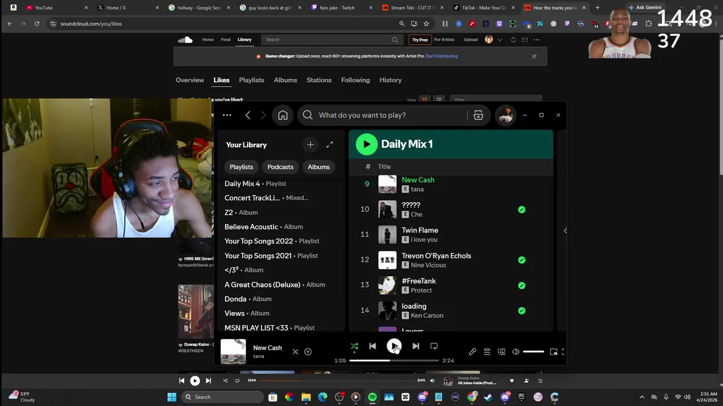
Task: Toggle repeat in Spotify player
Action: click(x=434, y=346)
